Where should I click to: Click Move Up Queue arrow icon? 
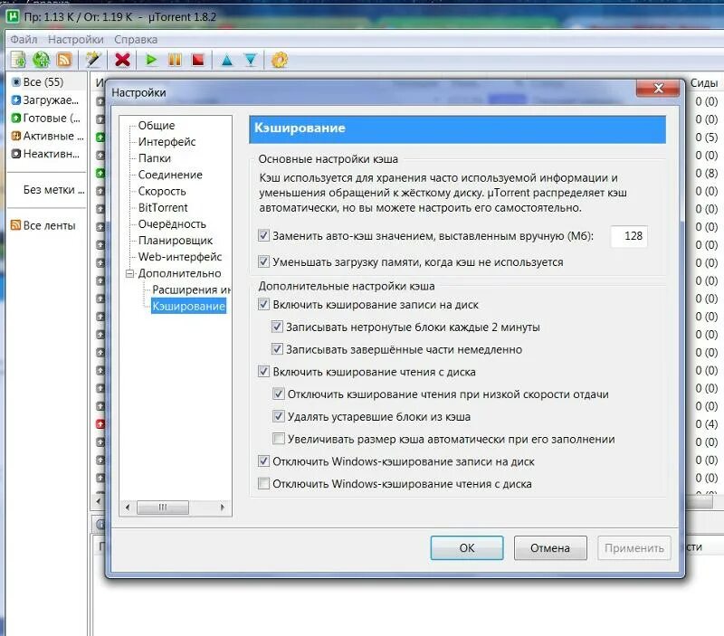[227, 60]
